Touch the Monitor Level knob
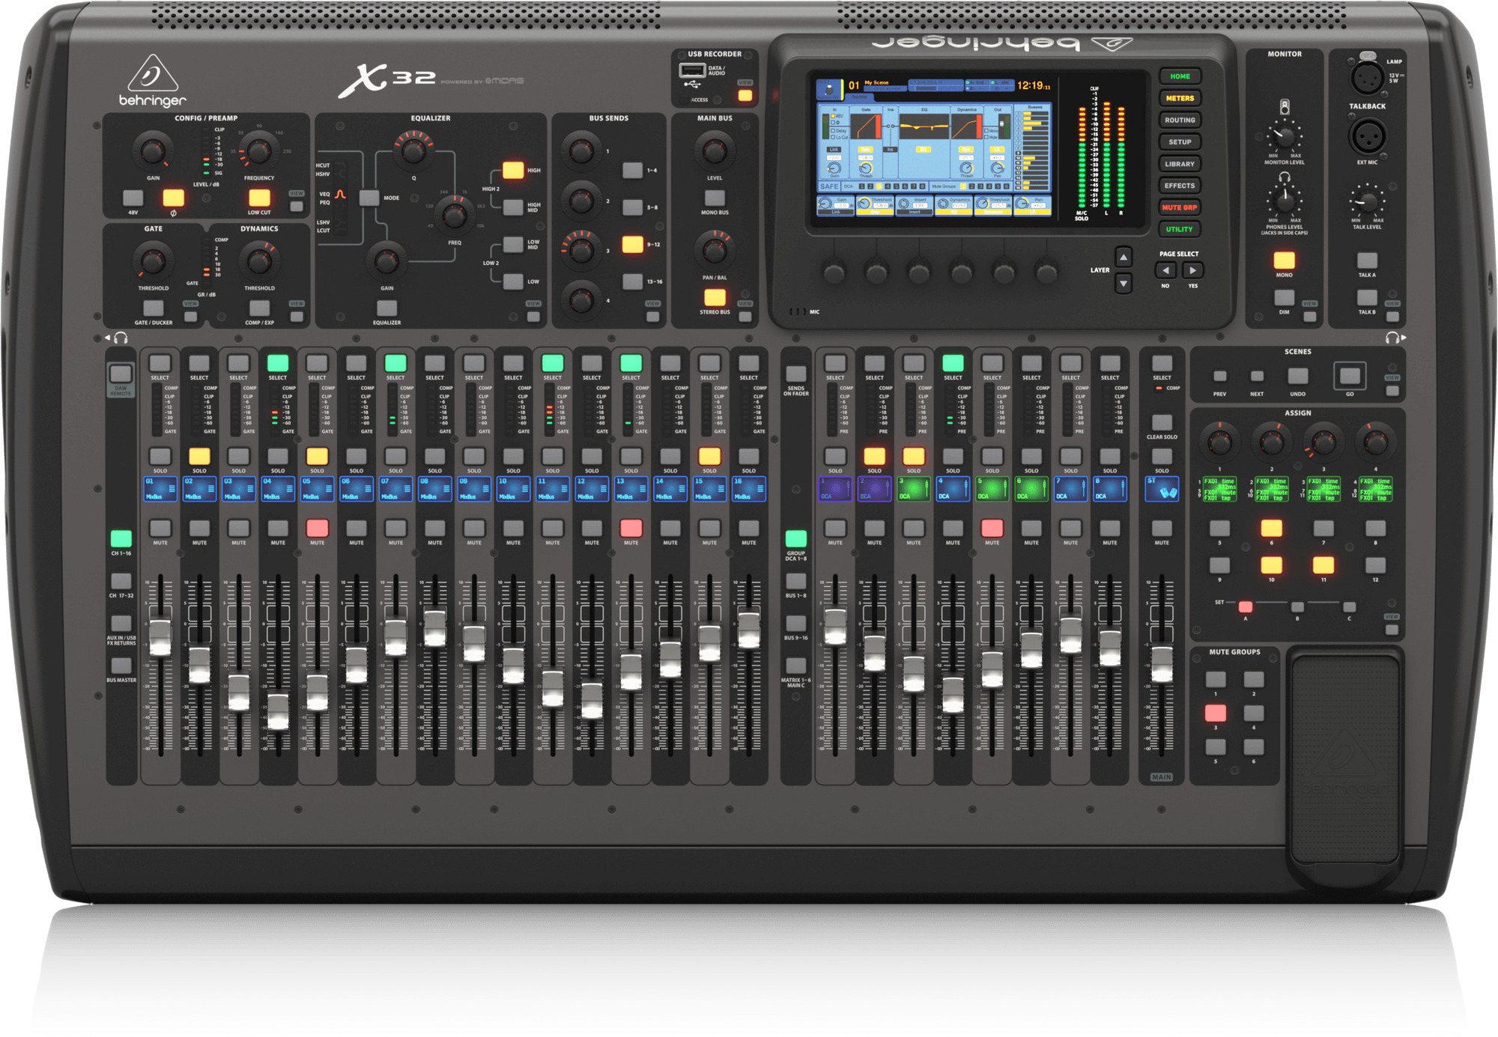The height and width of the screenshot is (1037, 1498). point(1285,136)
